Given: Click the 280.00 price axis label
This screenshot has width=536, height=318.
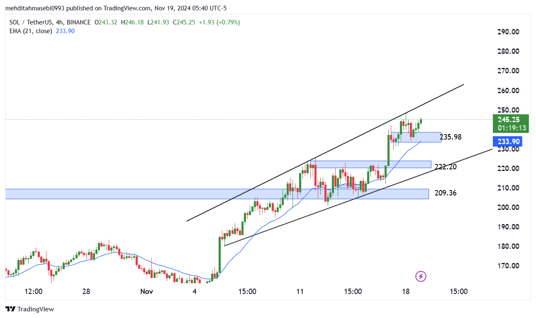Looking at the screenshot, I should pyautogui.click(x=508, y=51).
